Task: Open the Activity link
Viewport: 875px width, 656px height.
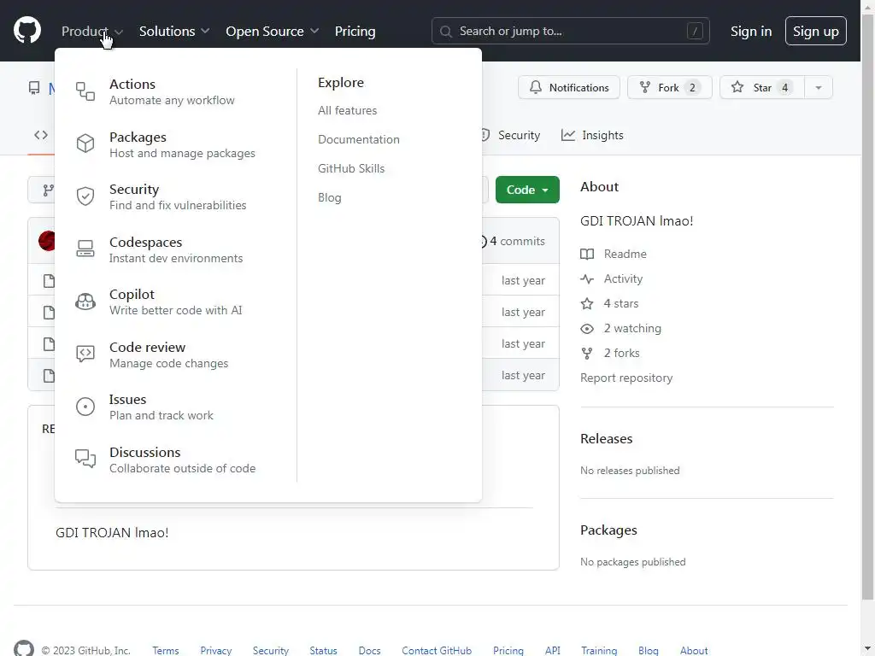Action: pos(623,279)
